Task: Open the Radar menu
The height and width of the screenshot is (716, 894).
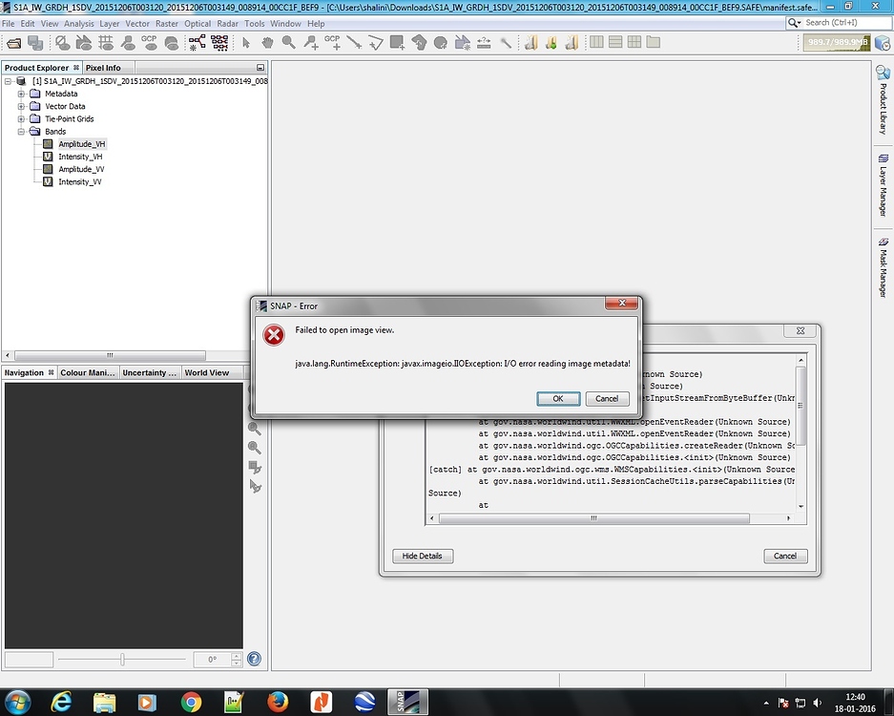Action: (227, 23)
